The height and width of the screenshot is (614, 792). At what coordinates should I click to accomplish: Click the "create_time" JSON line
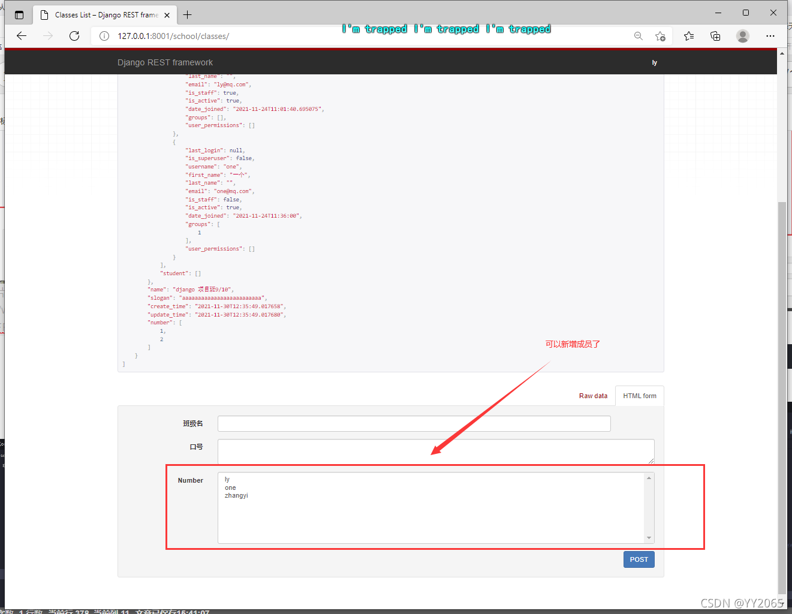[x=217, y=306]
